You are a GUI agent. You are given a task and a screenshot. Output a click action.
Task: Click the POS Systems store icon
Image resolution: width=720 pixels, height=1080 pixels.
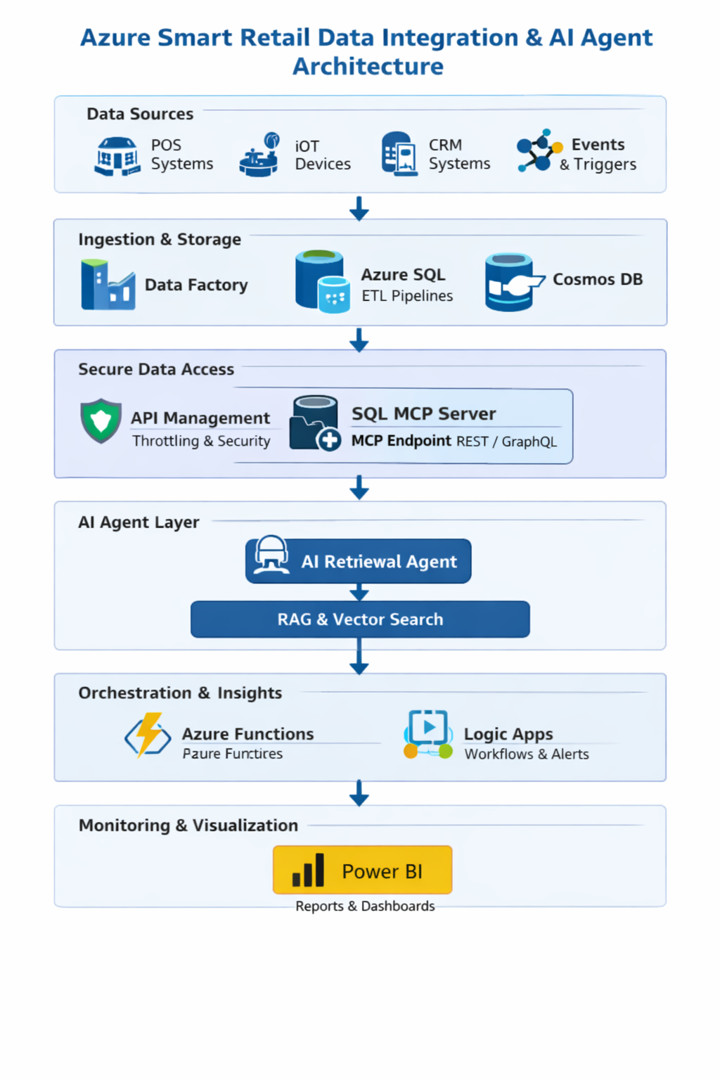[x=117, y=156]
